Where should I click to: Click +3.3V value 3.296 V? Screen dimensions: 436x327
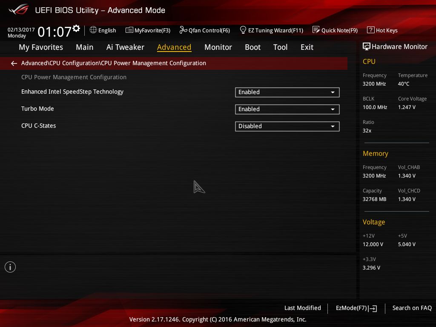click(x=371, y=267)
